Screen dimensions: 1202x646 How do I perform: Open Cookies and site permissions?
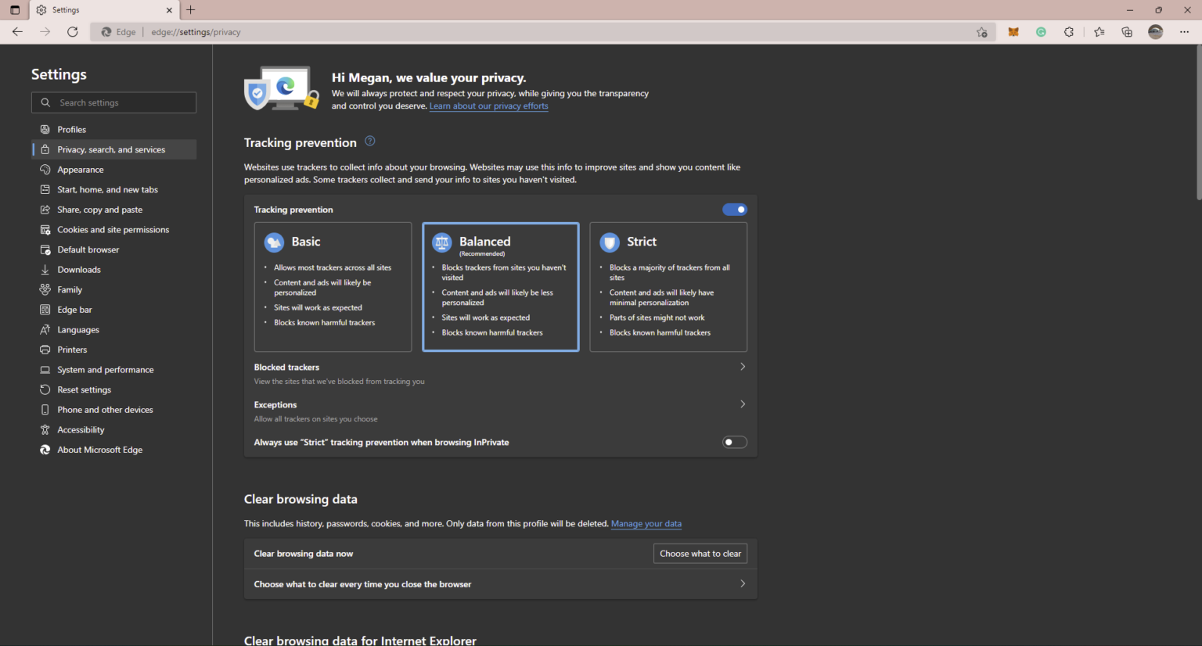pos(114,230)
